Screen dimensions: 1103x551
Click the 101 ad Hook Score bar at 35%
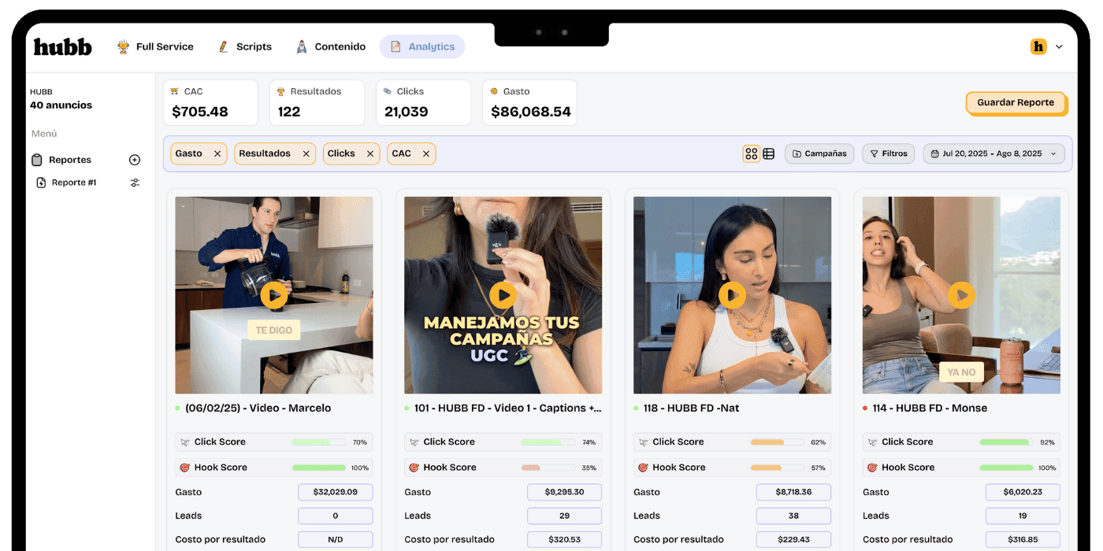(548, 468)
